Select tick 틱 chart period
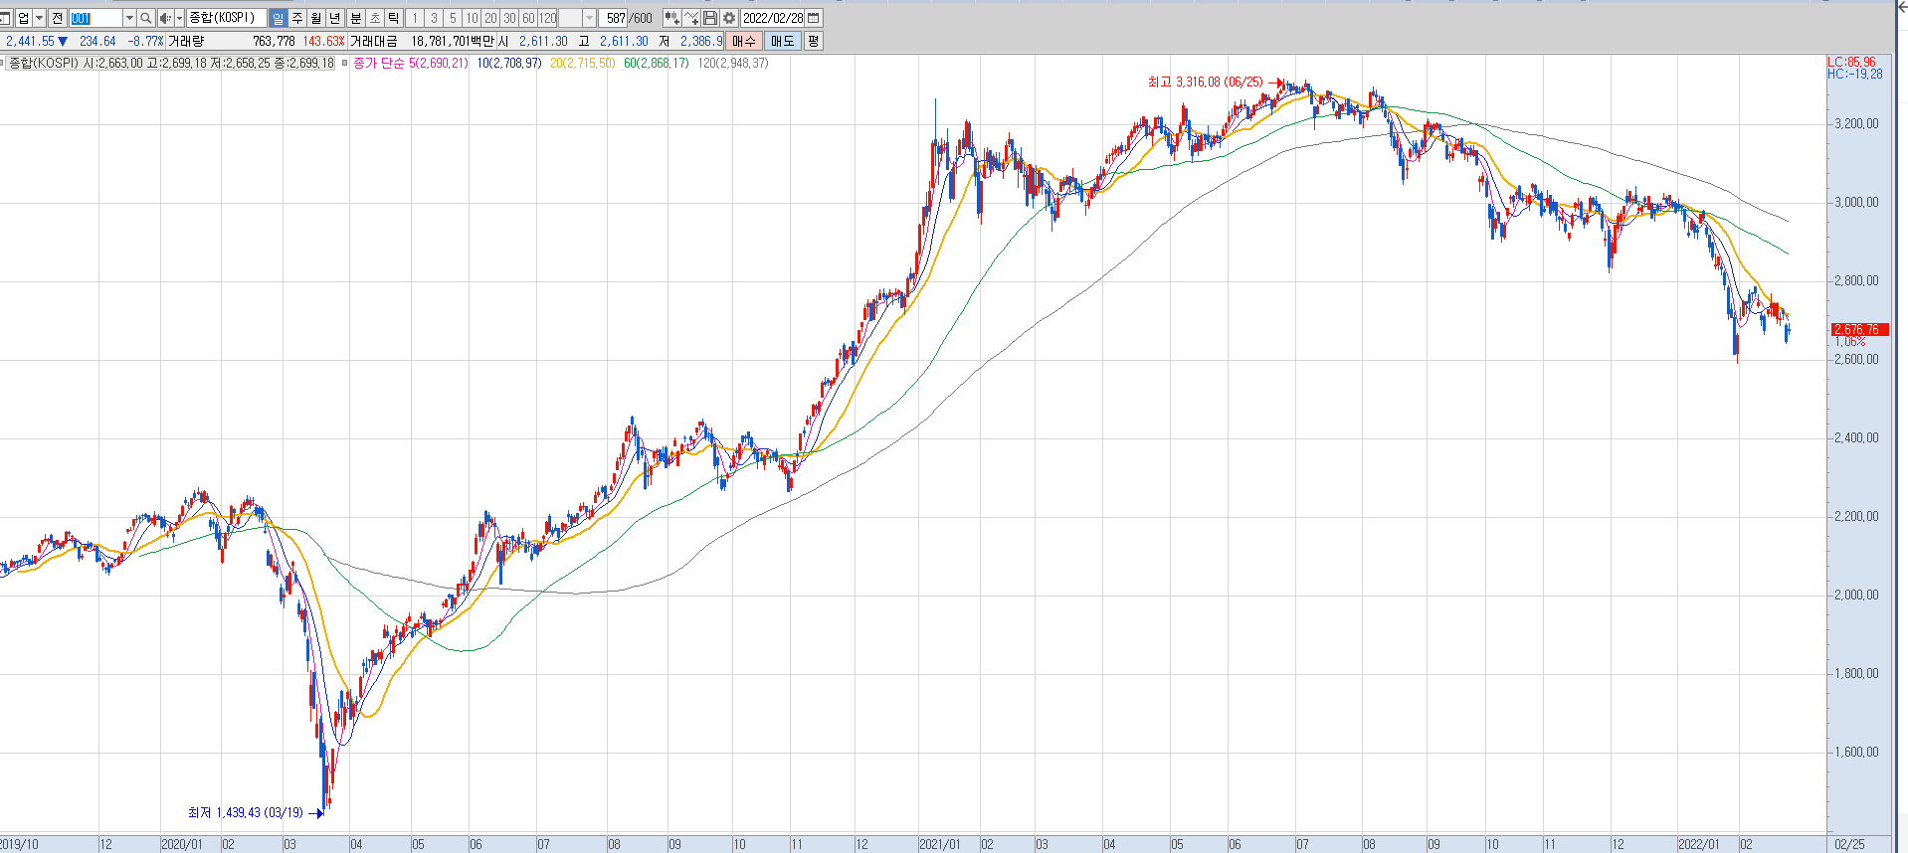This screenshot has width=1908, height=853. [x=393, y=18]
